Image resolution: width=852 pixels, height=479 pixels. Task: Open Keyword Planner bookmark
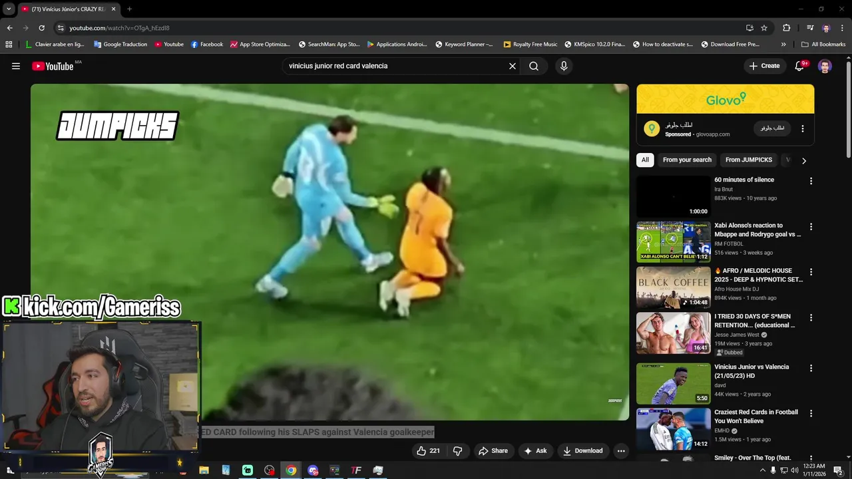[x=464, y=45]
